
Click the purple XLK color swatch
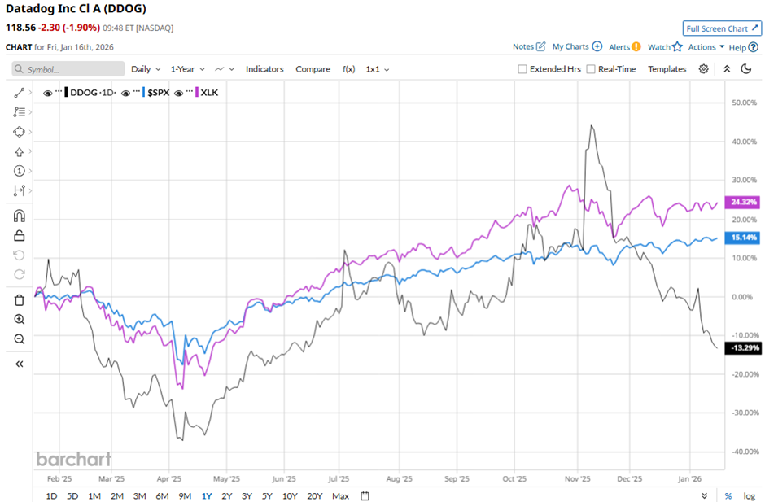click(x=197, y=92)
